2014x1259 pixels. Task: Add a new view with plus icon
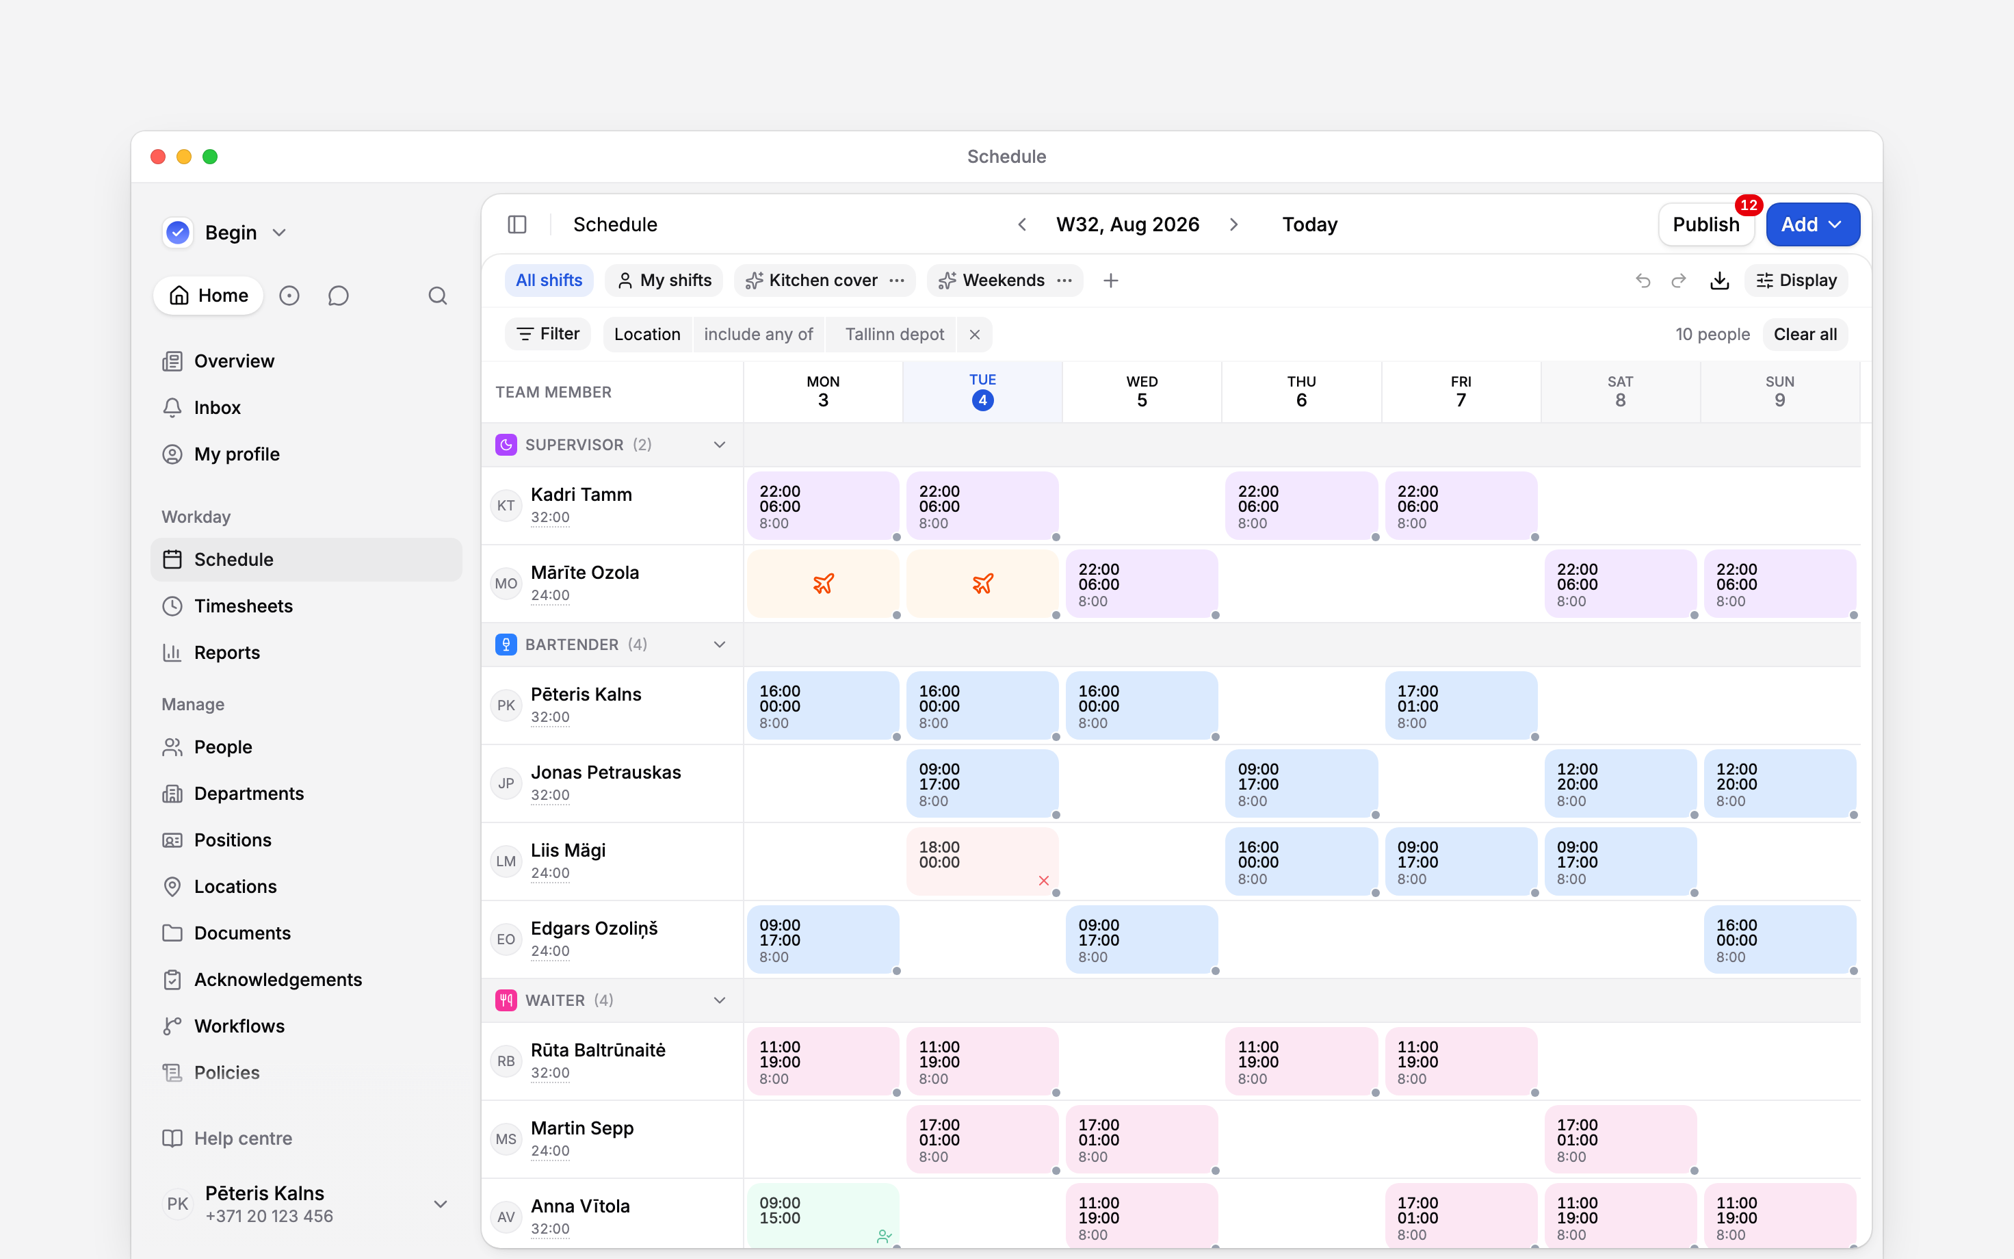pos(1110,281)
